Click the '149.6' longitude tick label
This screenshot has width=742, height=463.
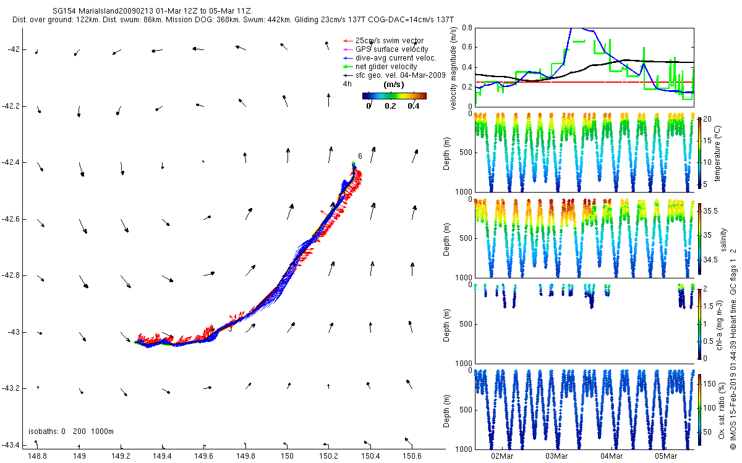203,456
